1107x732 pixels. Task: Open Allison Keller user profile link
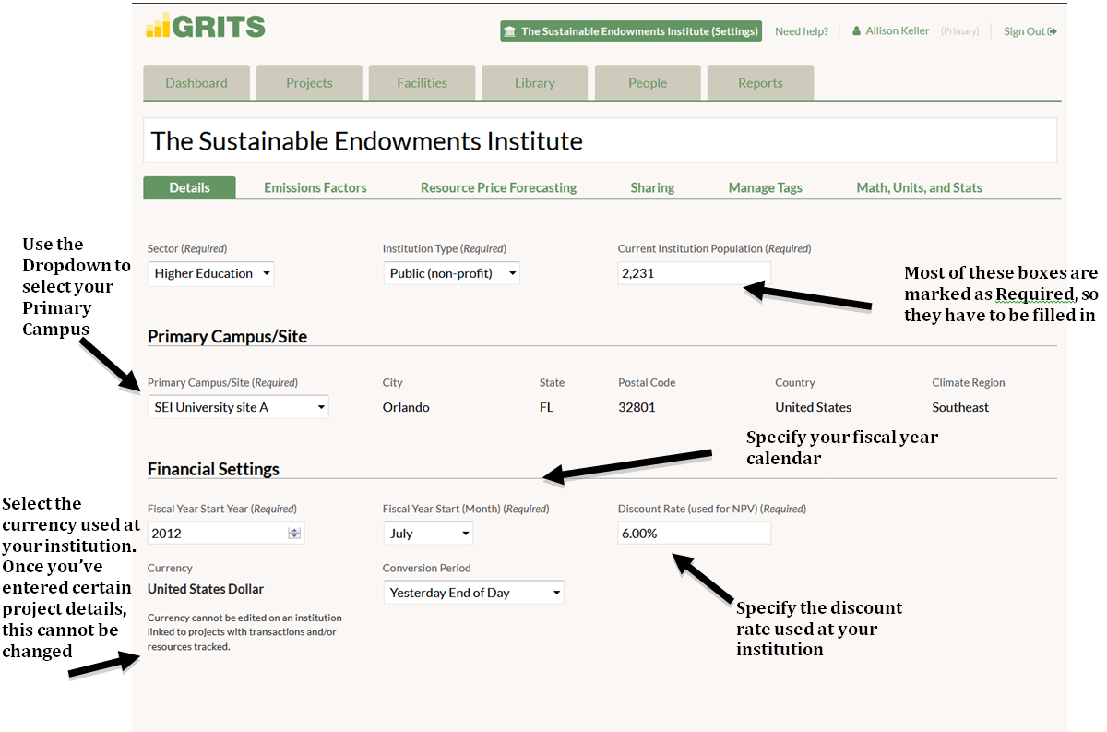pyautogui.click(x=898, y=31)
